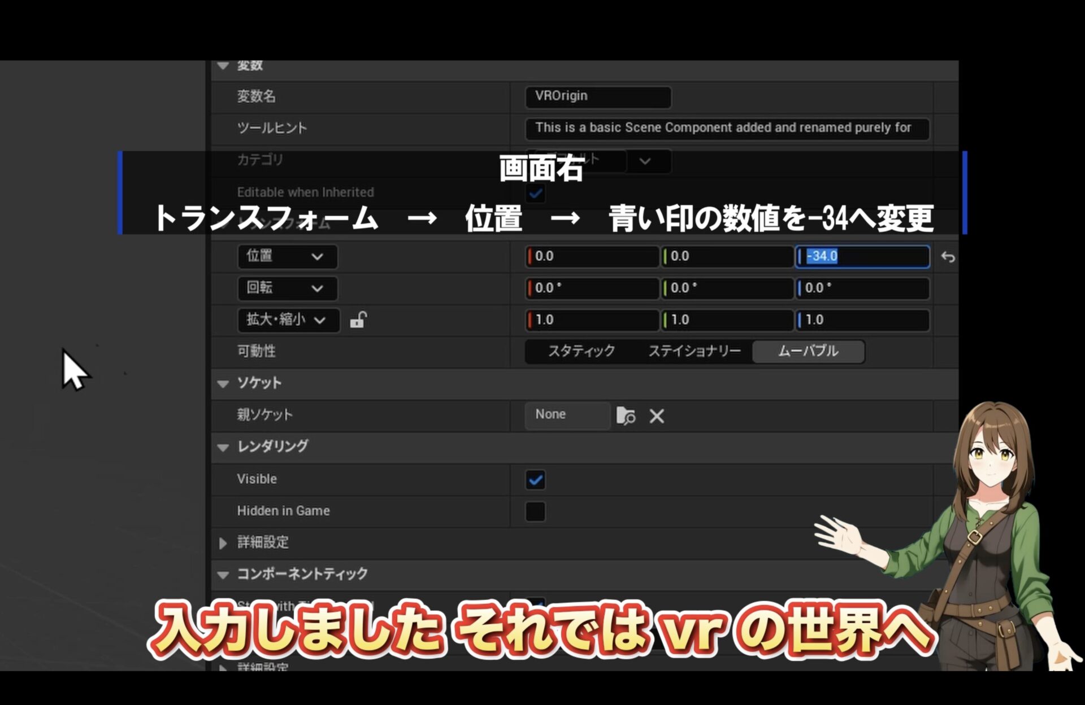
Task: Clear the parent socket with the X icon
Action: (657, 416)
